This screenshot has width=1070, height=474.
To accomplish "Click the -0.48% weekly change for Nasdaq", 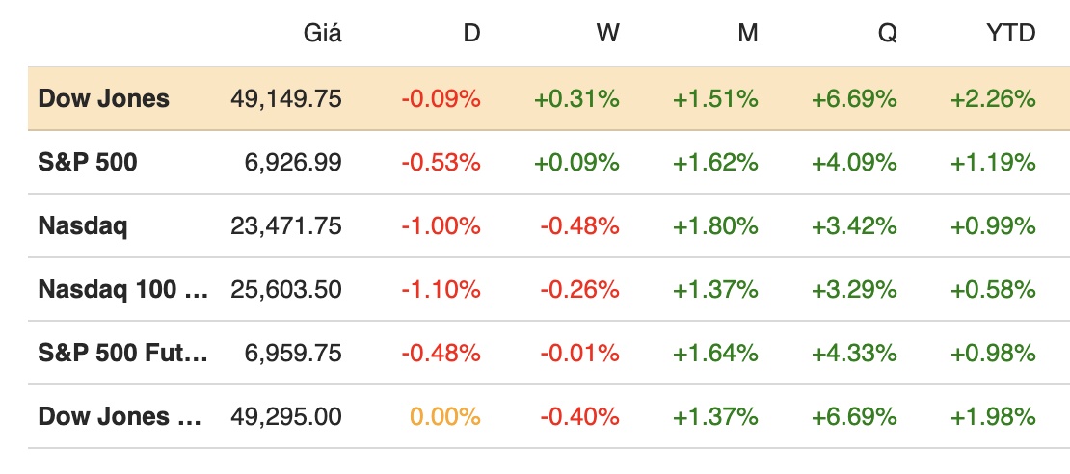I will point(581,225).
